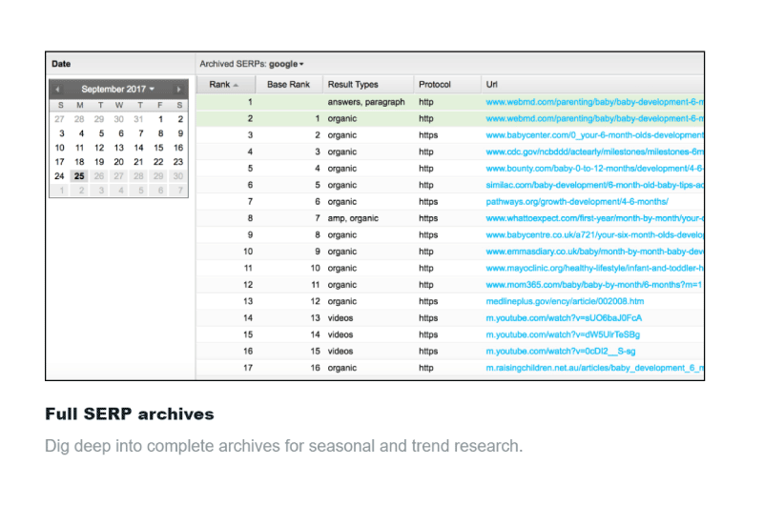This screenshot has height=505, width=763.
Task: Click 'videos' cell in rank 14 row
Action: point(340,318)
